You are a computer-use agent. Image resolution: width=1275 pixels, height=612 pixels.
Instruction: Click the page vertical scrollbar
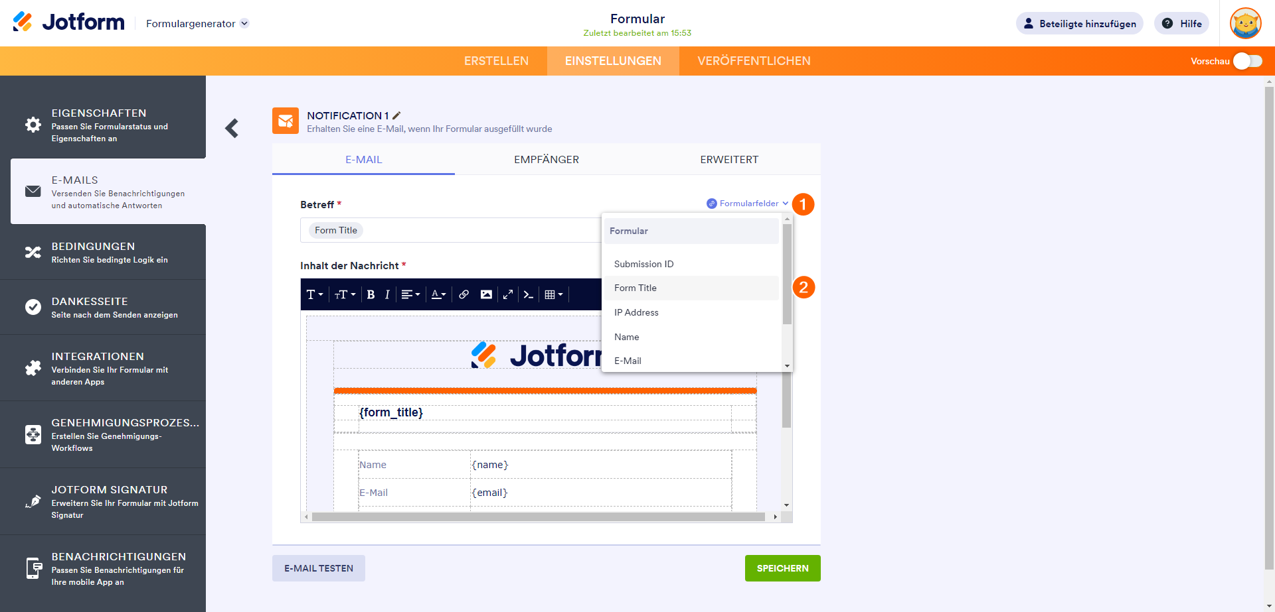(x=1269, y=328)
